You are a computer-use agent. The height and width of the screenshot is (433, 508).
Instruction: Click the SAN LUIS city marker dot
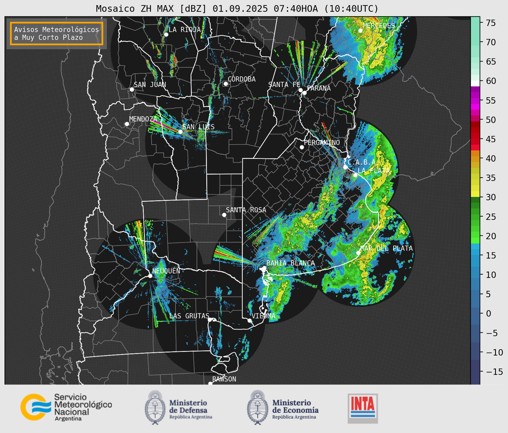click(x=180, y=132)
